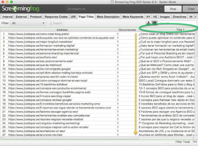
Task: Open the External tab
Action: [21, 17]
